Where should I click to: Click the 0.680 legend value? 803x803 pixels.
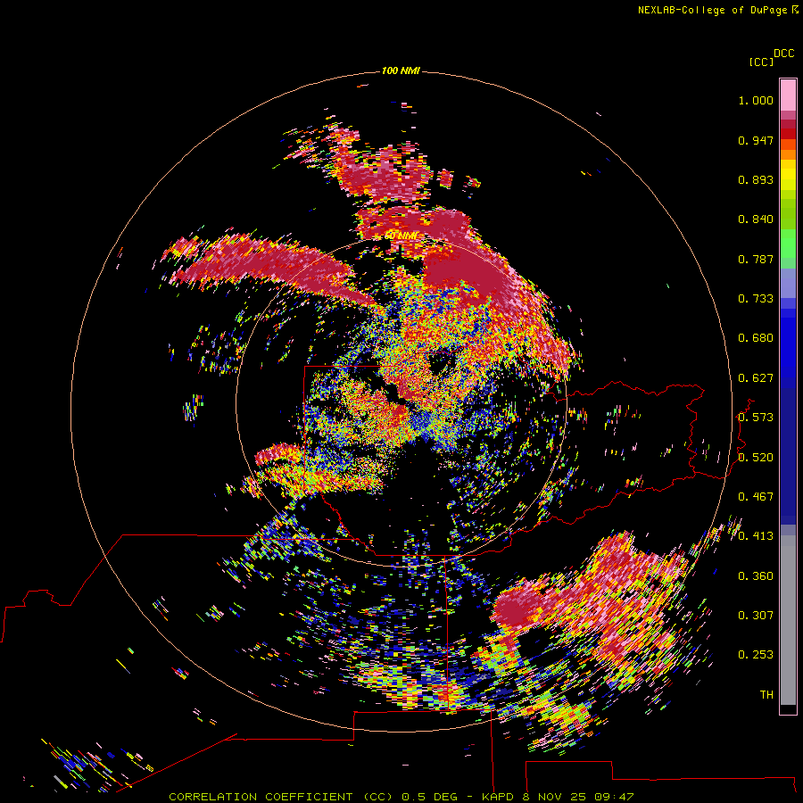[x=756, y=338]
